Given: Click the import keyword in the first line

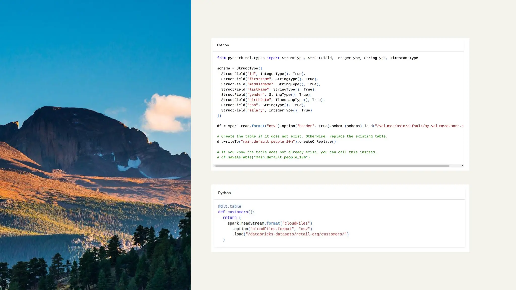Looking at the screenshot, I should (273, 58).
